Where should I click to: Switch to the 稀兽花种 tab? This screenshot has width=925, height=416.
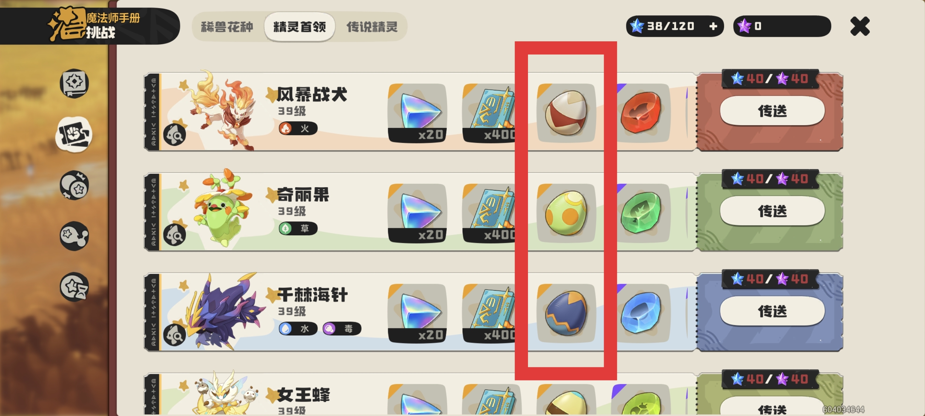tap(227, 27)
